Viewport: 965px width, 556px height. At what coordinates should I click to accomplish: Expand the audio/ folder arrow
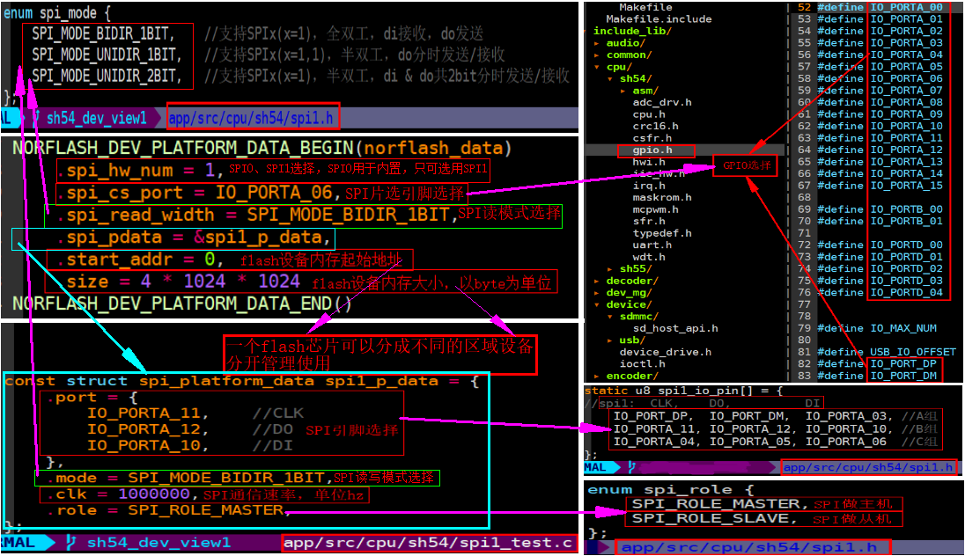click(596, 43)
